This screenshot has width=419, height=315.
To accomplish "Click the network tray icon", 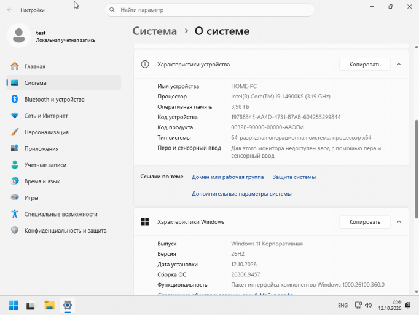I will [x=358, y=305].
